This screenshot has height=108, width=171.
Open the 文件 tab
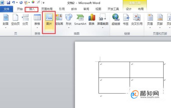pos(7,9)
